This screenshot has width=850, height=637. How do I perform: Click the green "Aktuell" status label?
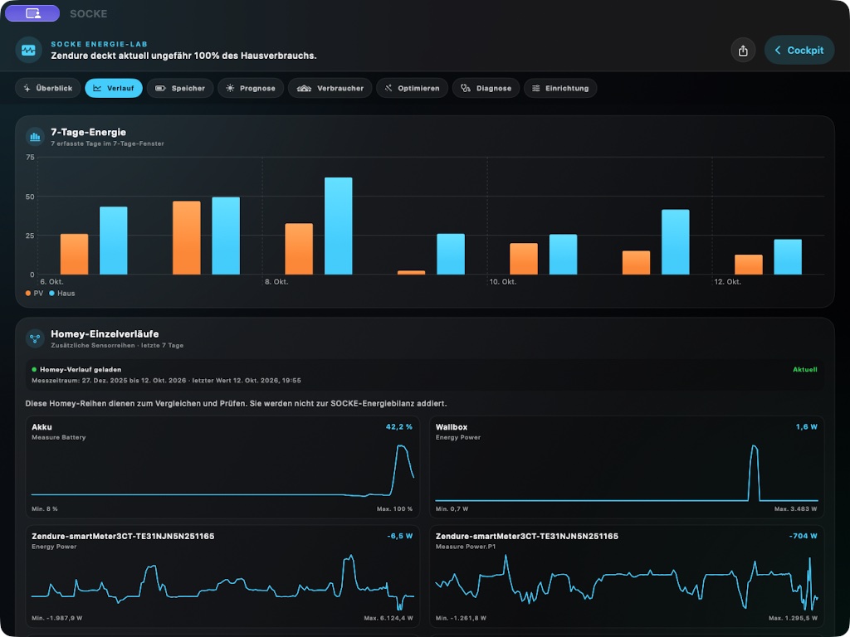click(805, 369)
